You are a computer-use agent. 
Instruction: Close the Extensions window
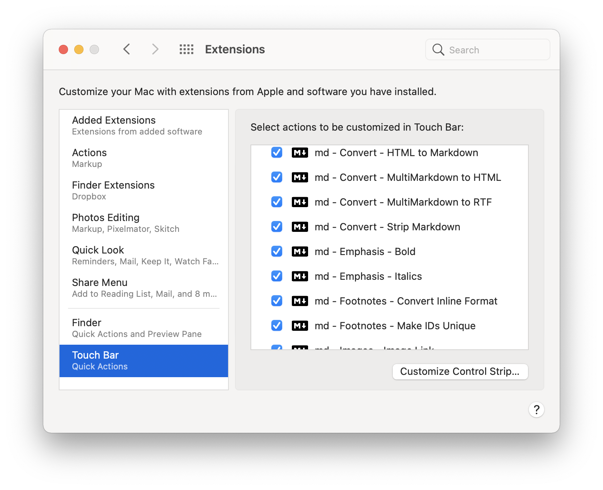coord(63,49)
